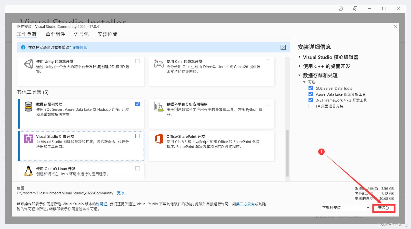Toggle dark theme moon icon
The image size is (411, 229).
point(341,9)
